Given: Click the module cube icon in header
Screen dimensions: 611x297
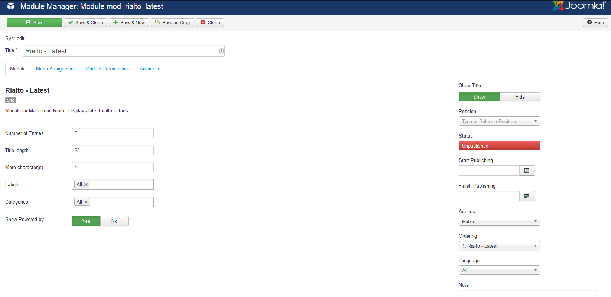Looking at the screenshot, I should click(x=11, y=6).
